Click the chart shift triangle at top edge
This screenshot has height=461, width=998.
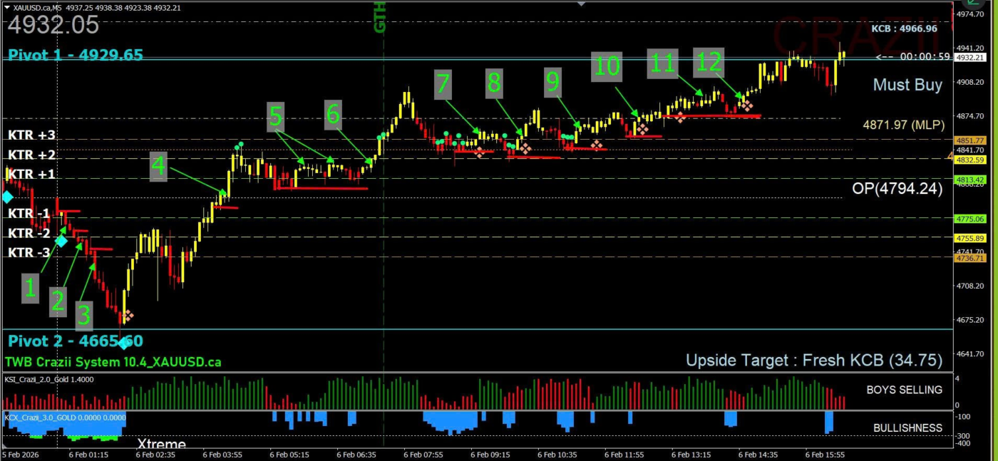[582, 4]
